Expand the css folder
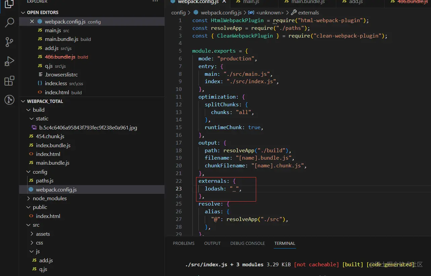 pos(32,242)
